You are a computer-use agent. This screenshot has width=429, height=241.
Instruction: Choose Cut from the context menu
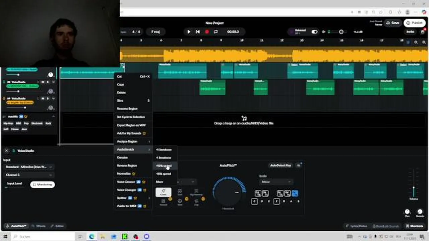(x=133, y=76)
